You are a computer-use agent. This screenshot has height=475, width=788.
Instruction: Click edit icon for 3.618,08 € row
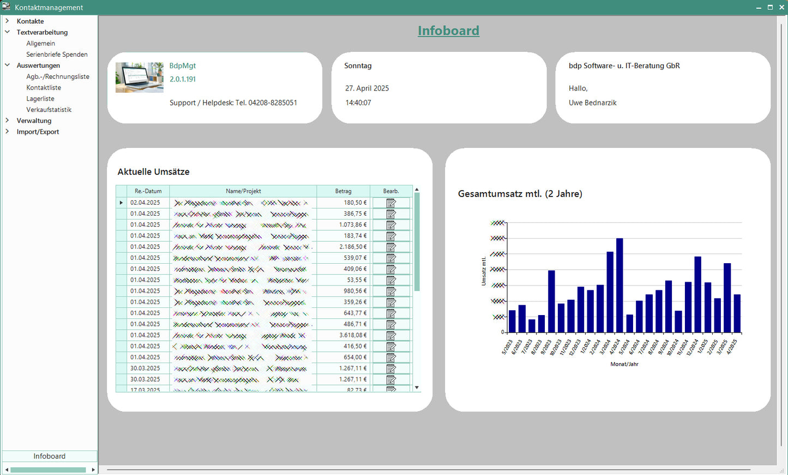click(391, 336)
